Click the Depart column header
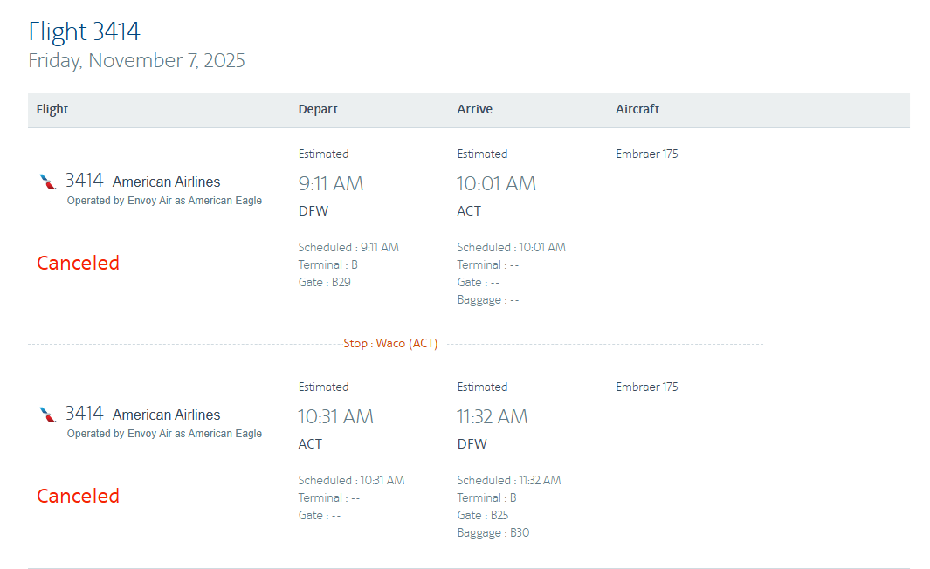Image resolution: width=930 pixels, height=569 pixels. coord(318,110)
